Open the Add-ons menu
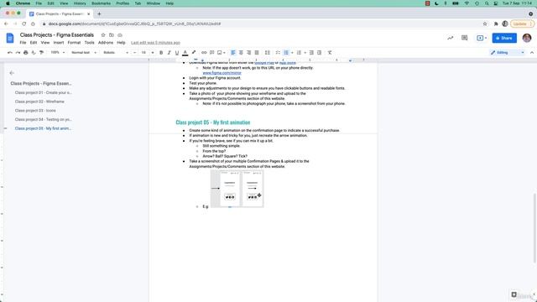Image resolution: width=537 pixels, height=302 pixels. pyautogui.click(x=106, y=43)
